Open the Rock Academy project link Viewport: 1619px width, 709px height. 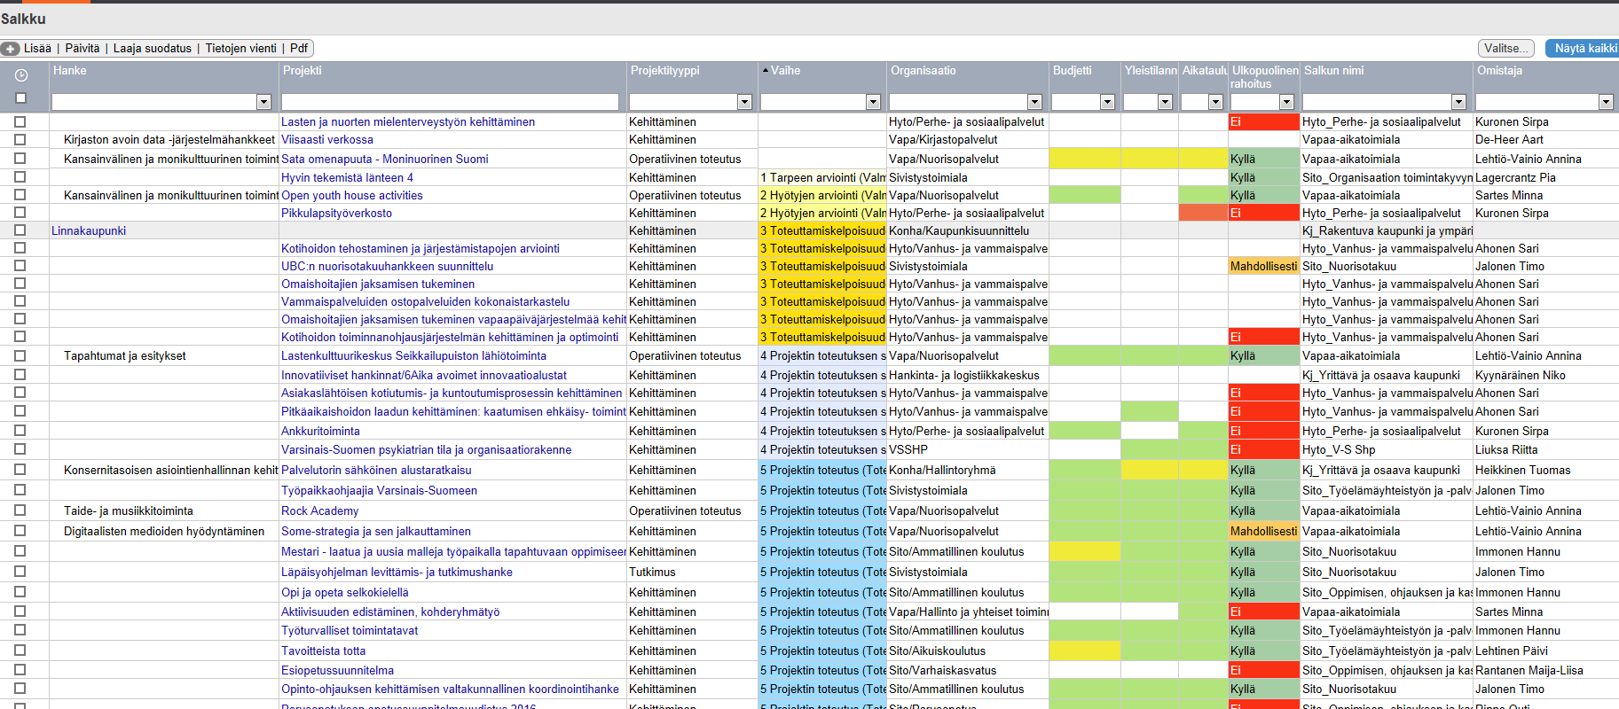coord(320,510)
